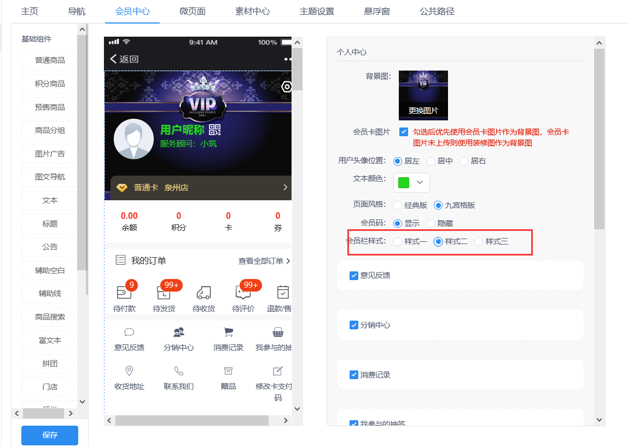This screenshot has height=447, width=628.
Task: Click the 9 badge on 待付款
Action: click(x=131, y=285)
